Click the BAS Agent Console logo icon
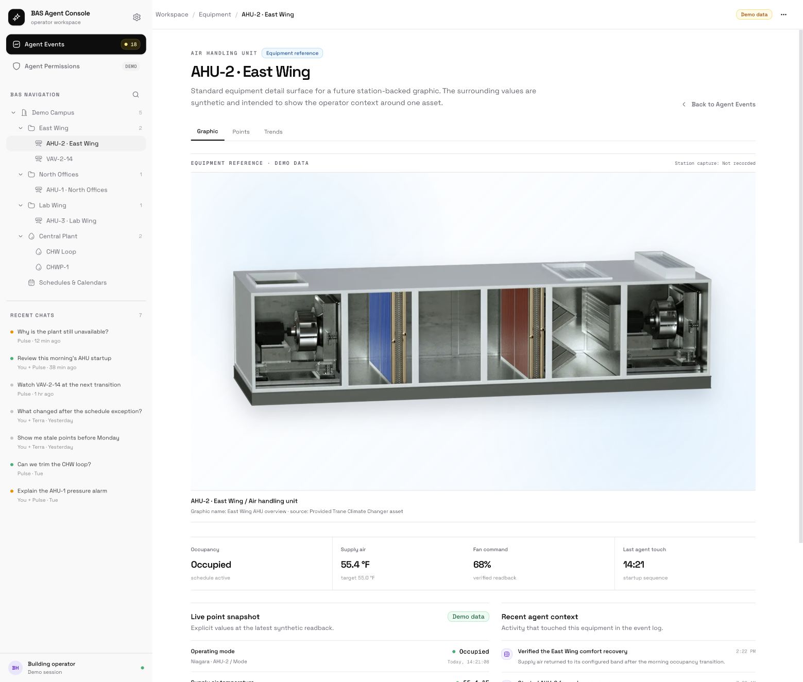 16,18
